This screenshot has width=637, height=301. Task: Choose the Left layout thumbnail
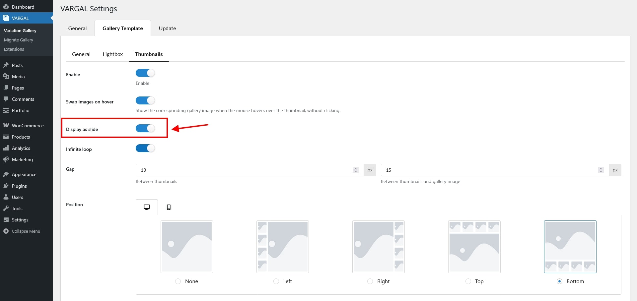pyautogui.click(x=283, y=247)
